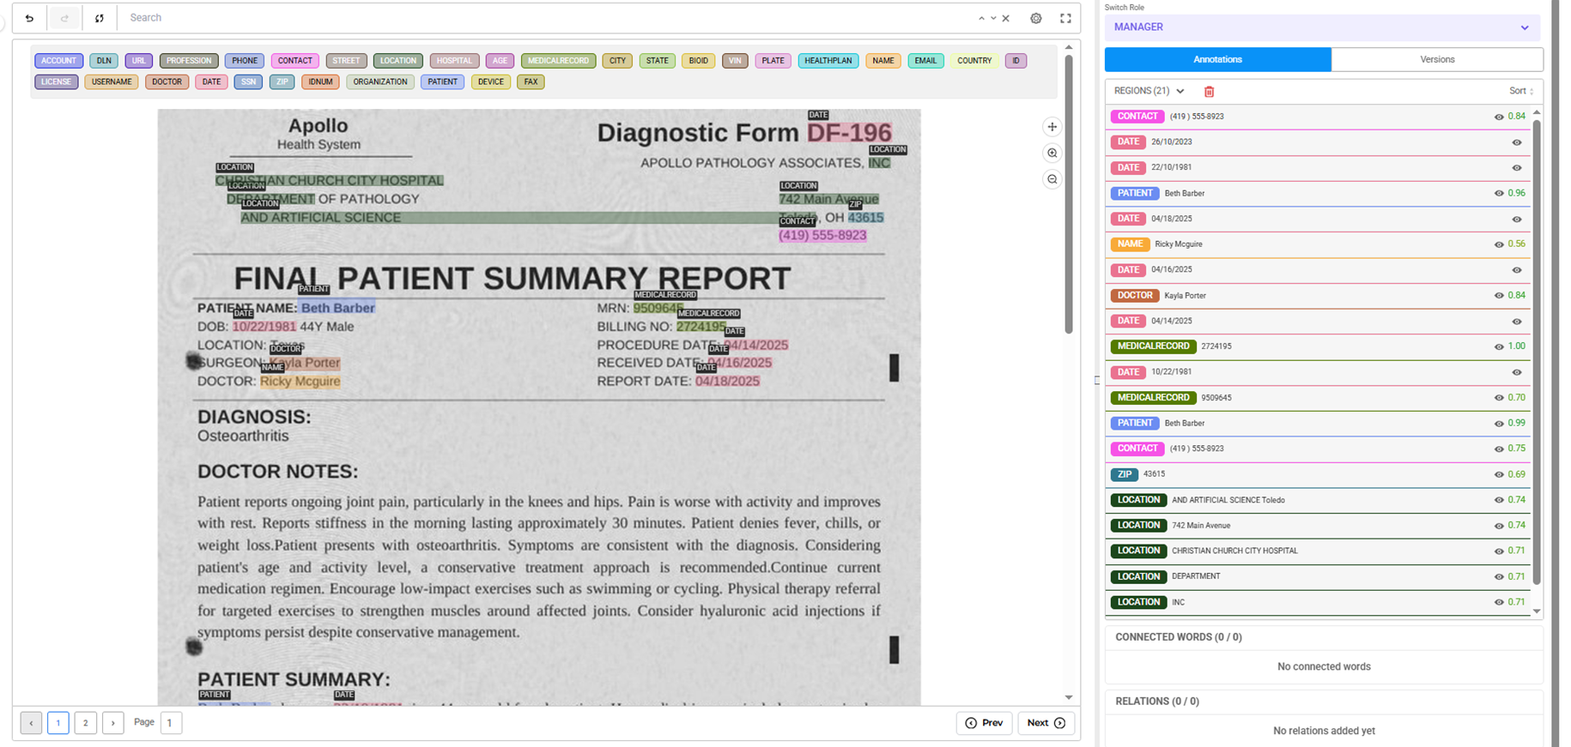Clear search with the X icon

[x=1006, y=18]
